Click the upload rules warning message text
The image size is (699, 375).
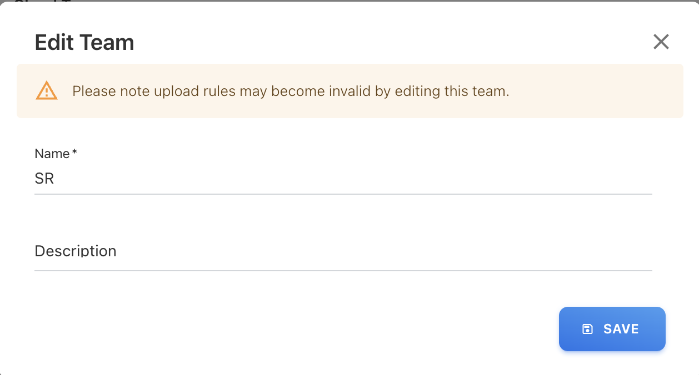291,91
